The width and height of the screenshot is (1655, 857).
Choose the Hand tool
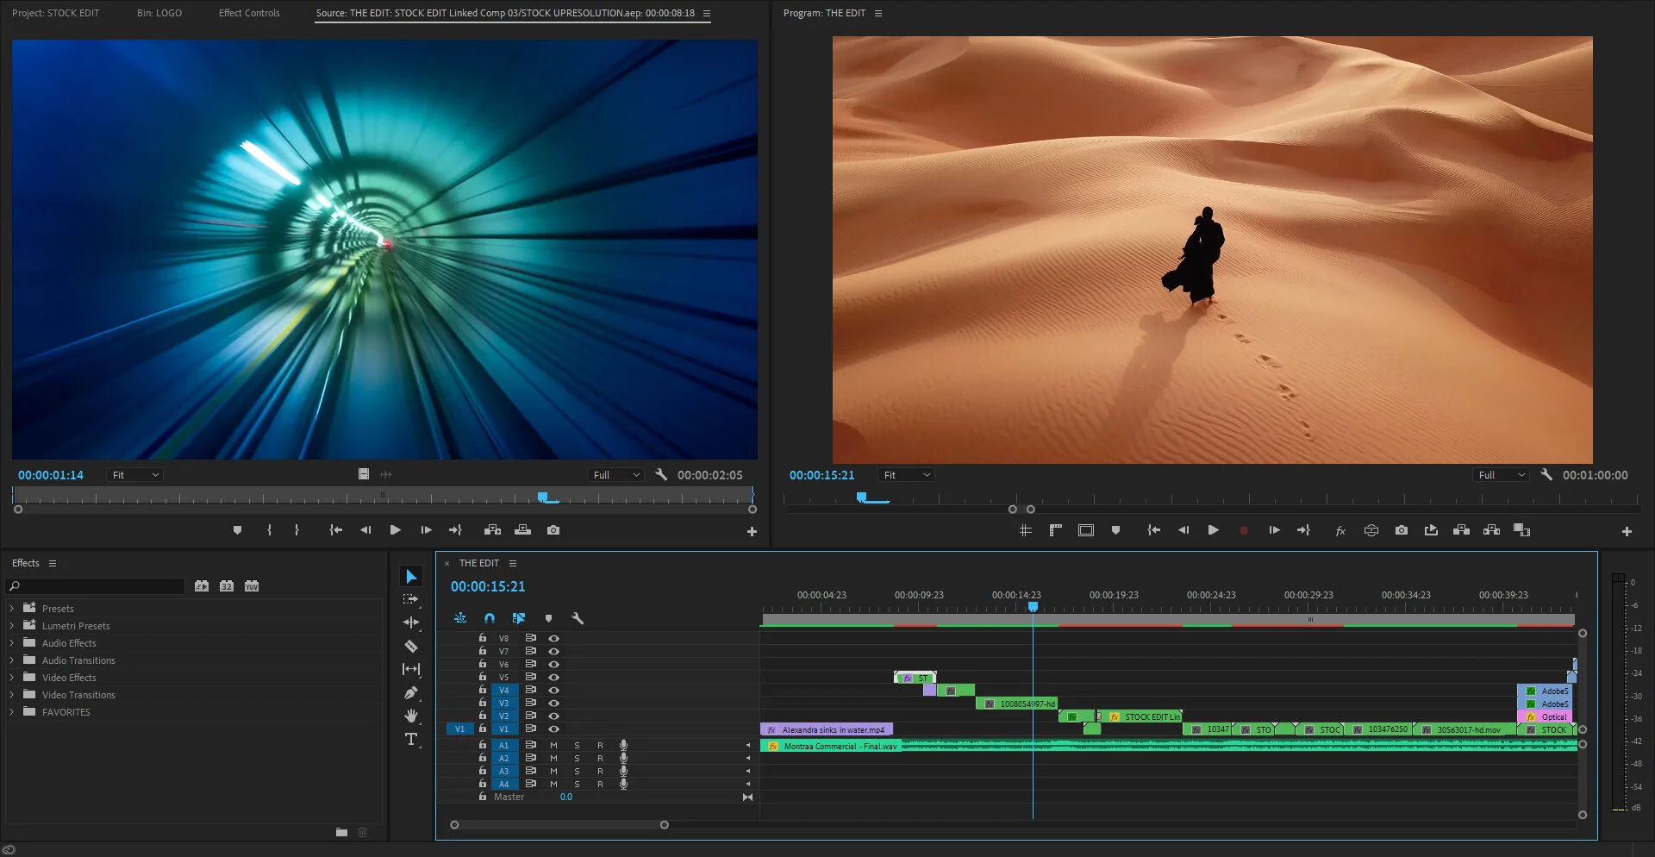(411, 716)
